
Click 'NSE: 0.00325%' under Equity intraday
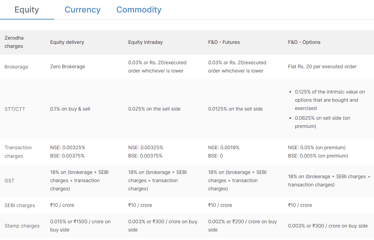pyautogui.click(x=146, y=147)
